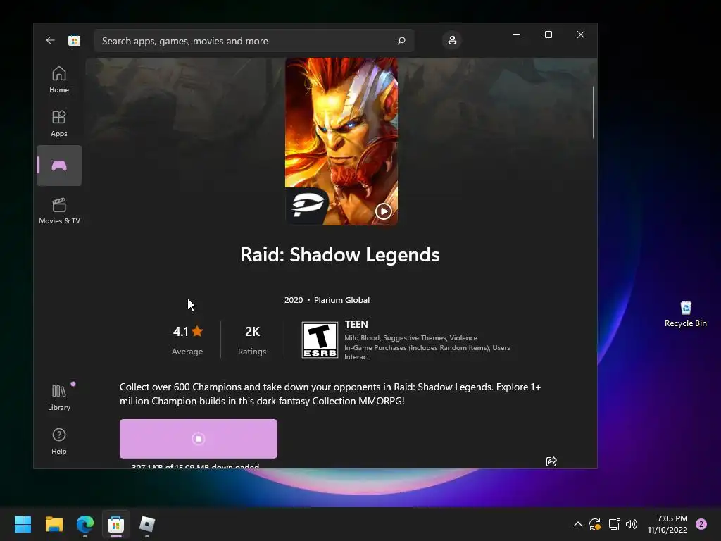Open the Apps section
The height and width of the screenshot is (541, 721).
[x=59, y=123]
